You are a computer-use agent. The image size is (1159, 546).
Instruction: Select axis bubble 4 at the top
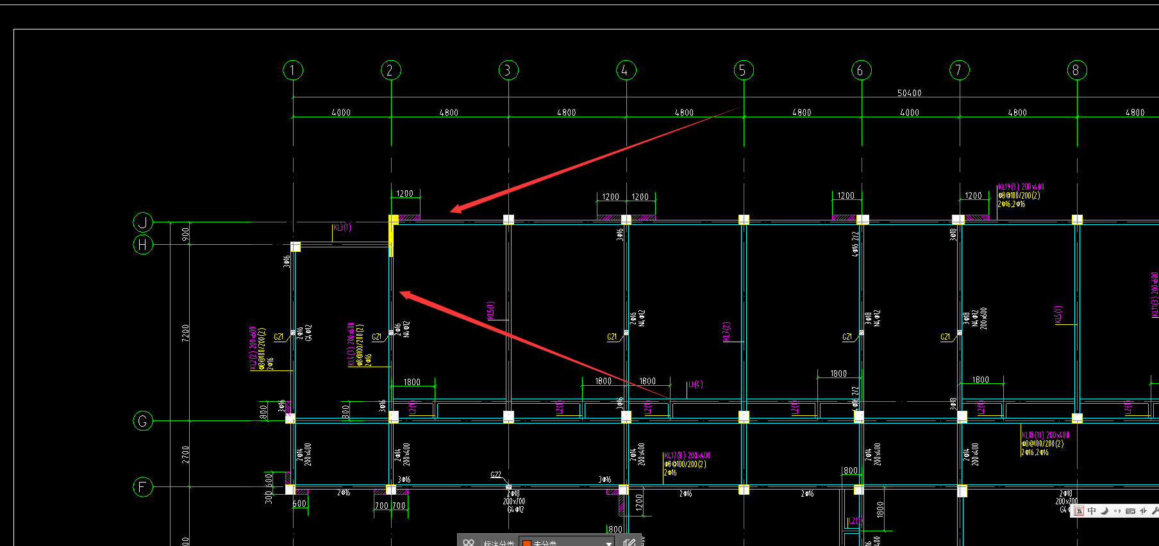(626, 70)
